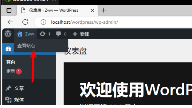
Task: Select 查看站点 from the dropdown
Action: 26,46
